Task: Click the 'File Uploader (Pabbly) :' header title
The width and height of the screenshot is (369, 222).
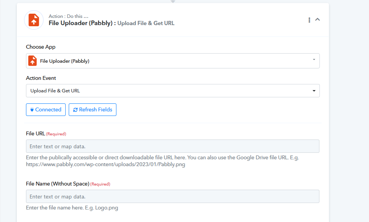Action: (82, 23)
